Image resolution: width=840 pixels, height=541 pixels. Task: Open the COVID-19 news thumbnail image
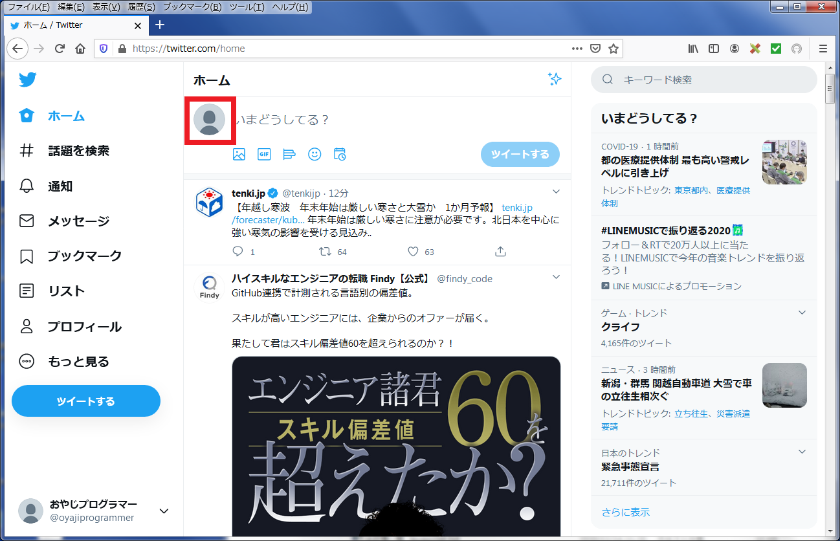784,162
